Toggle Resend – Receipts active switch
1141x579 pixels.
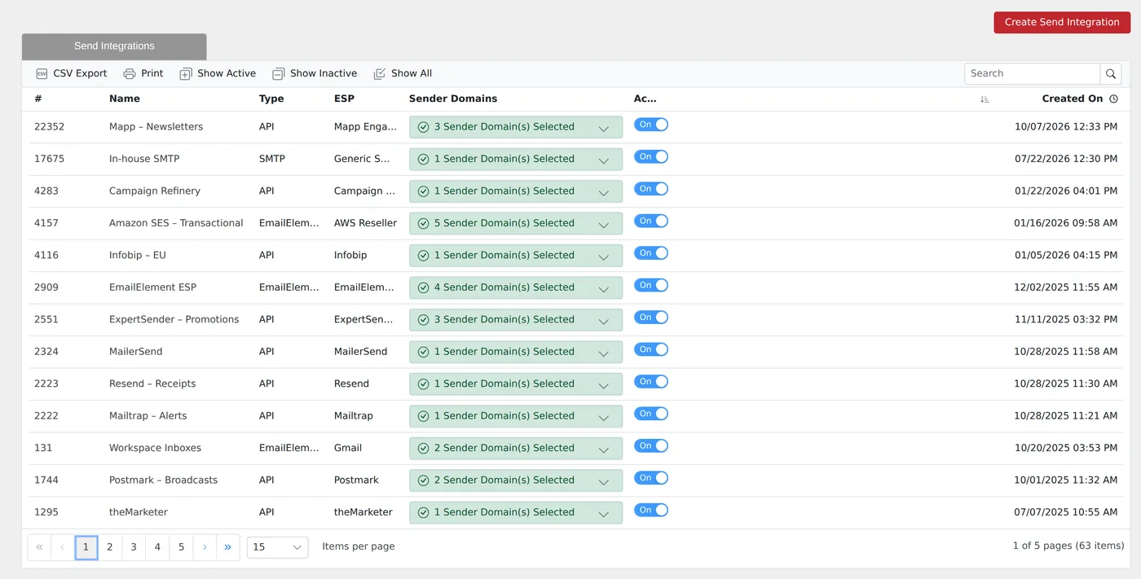tap(651, 382)
